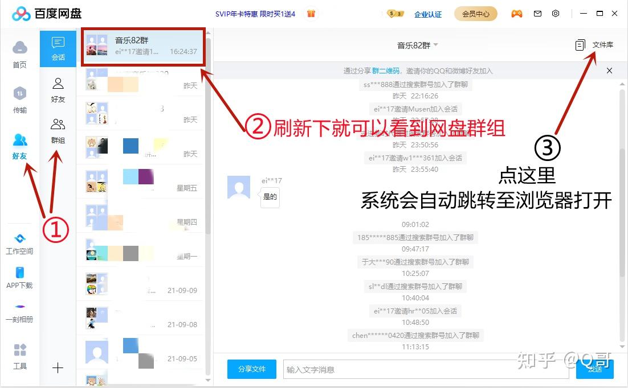
Task: Click the 分享文件 share file button
Action: tap(251, 369)
